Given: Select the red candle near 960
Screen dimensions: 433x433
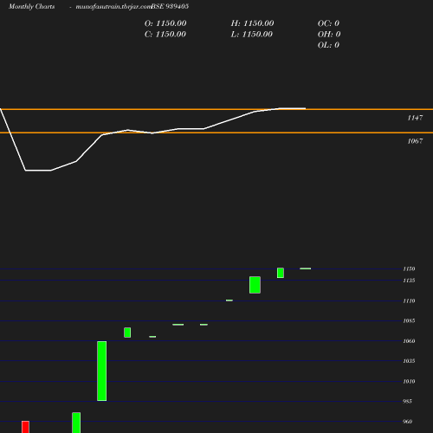Looking at the screenshot, I should click(25, 427).
